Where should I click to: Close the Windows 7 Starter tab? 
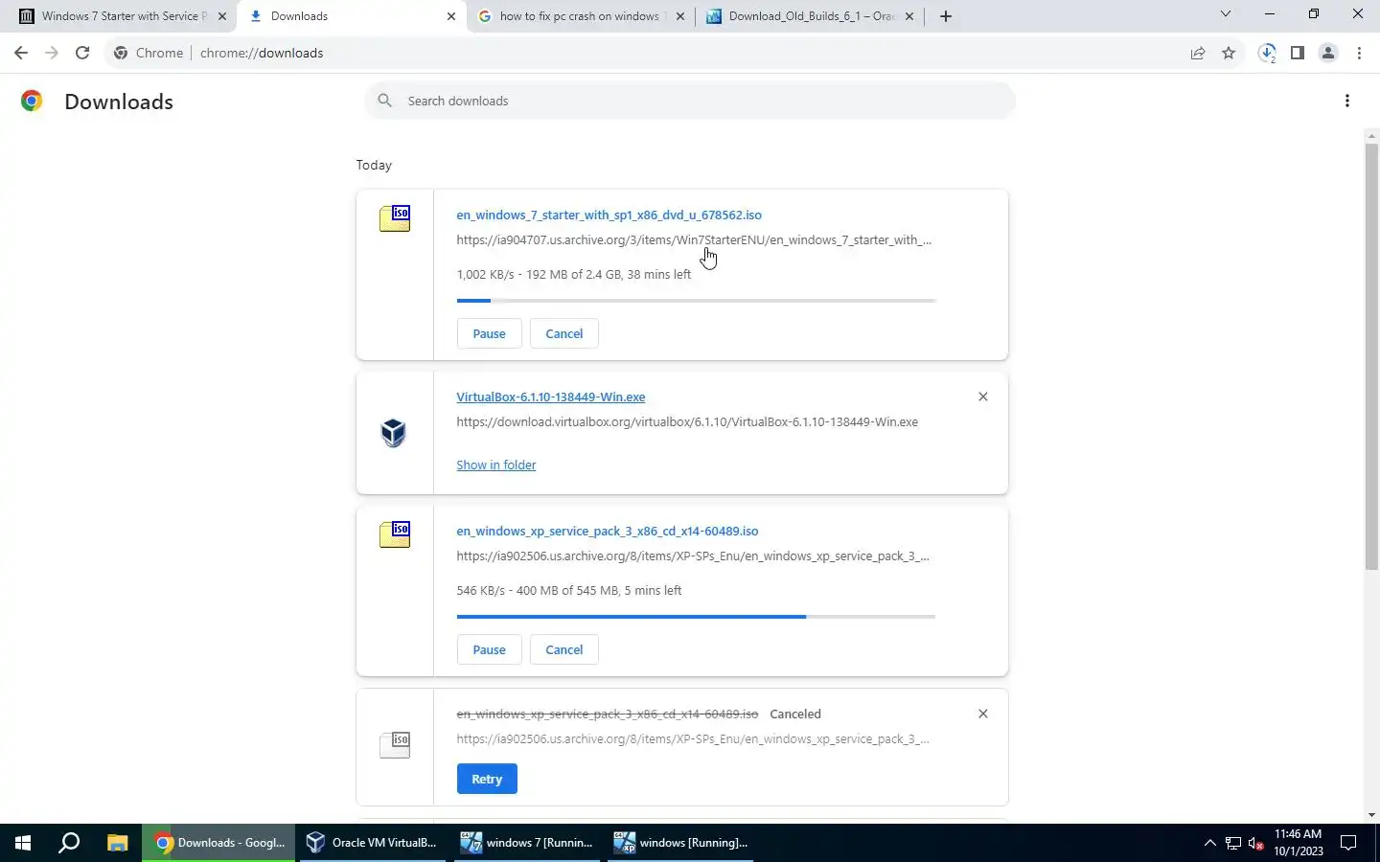[x=222, y=16]
